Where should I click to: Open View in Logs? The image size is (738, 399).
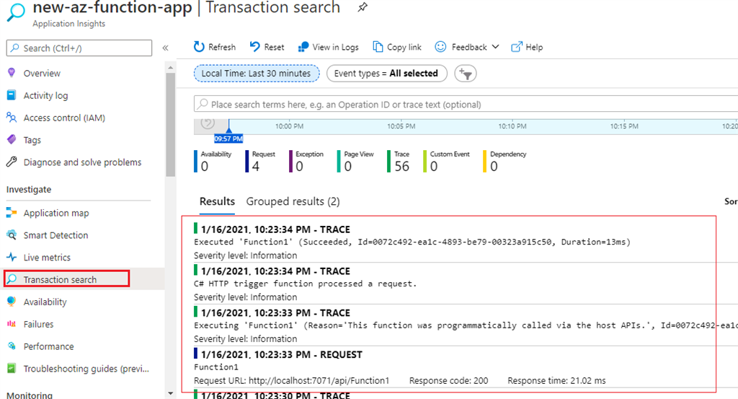click(x=304, y=47)
